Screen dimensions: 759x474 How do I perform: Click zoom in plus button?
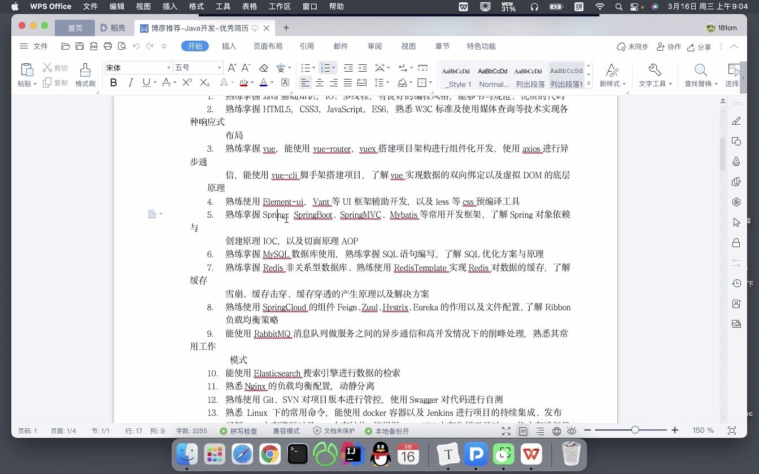pos(675,431)
